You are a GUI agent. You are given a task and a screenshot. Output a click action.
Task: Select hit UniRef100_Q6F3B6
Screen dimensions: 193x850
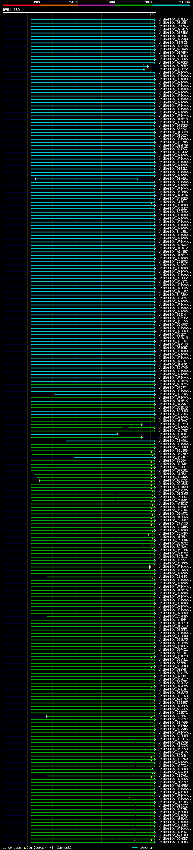tap(173, 33)
